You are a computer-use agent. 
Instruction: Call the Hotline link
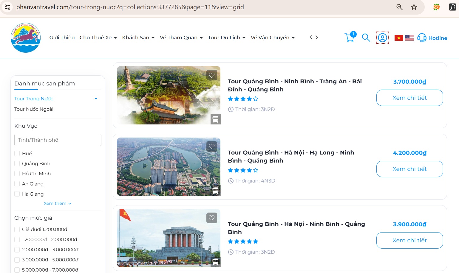click(x=438, y=38)
